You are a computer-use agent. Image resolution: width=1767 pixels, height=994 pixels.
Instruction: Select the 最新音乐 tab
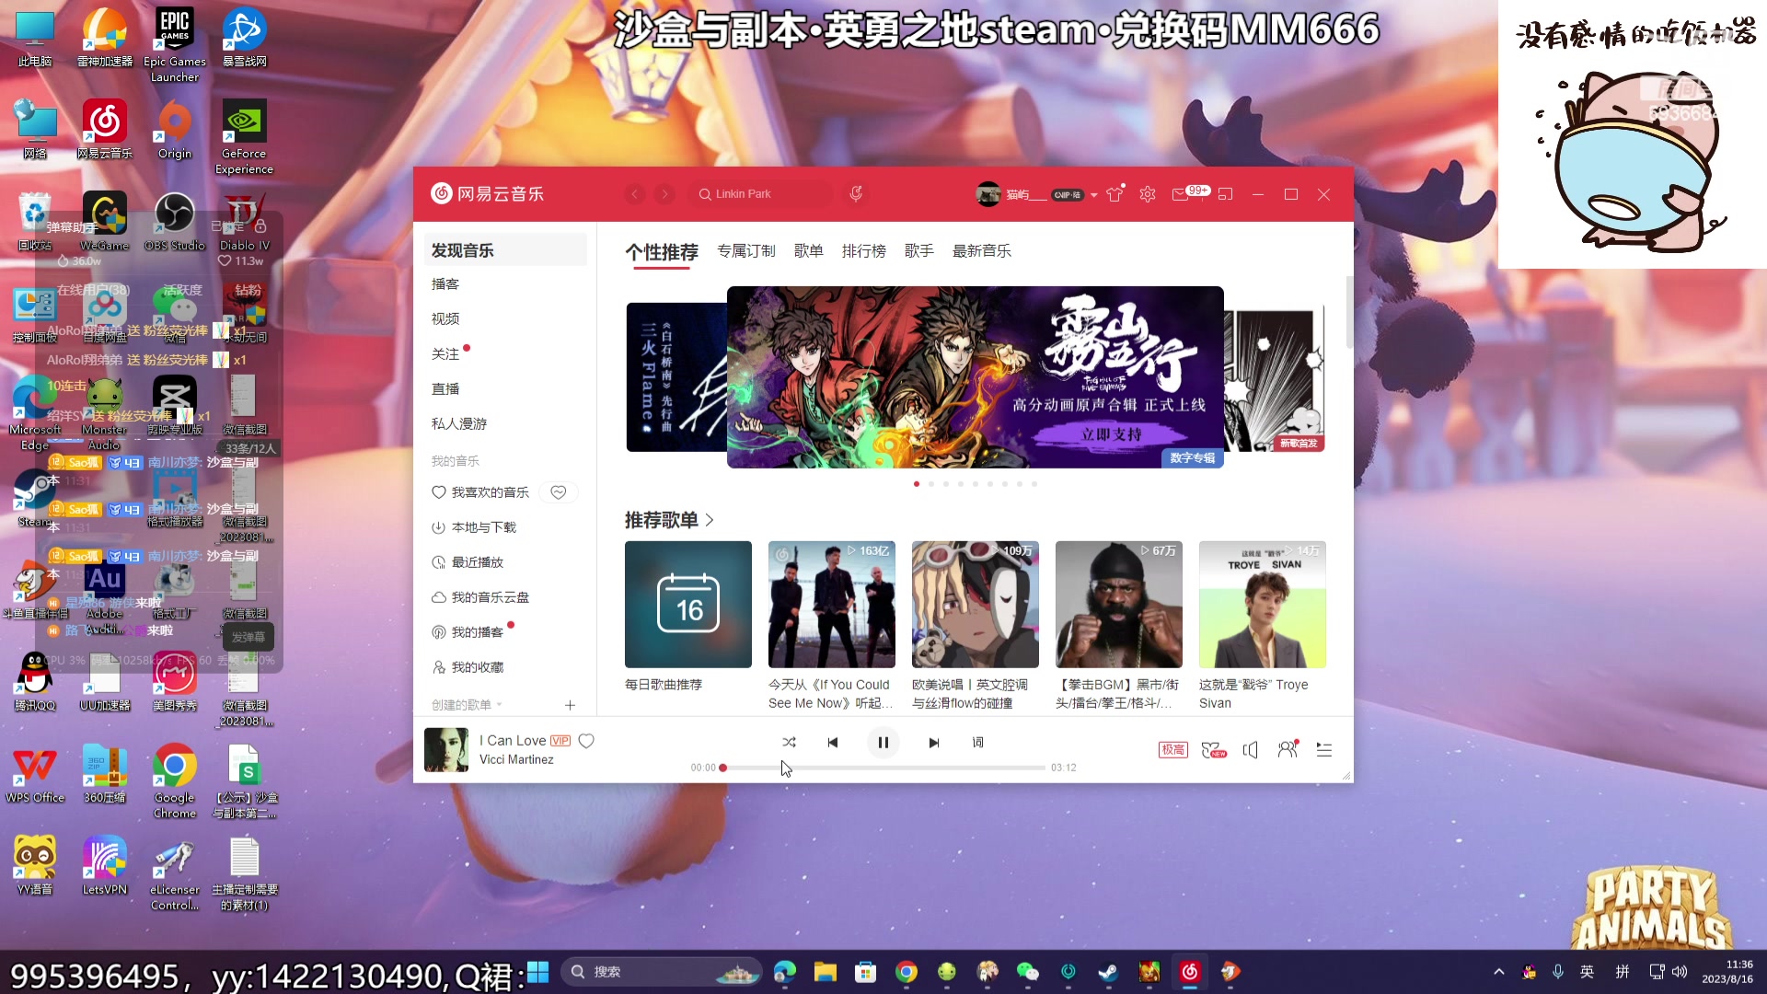coord(982,251)
